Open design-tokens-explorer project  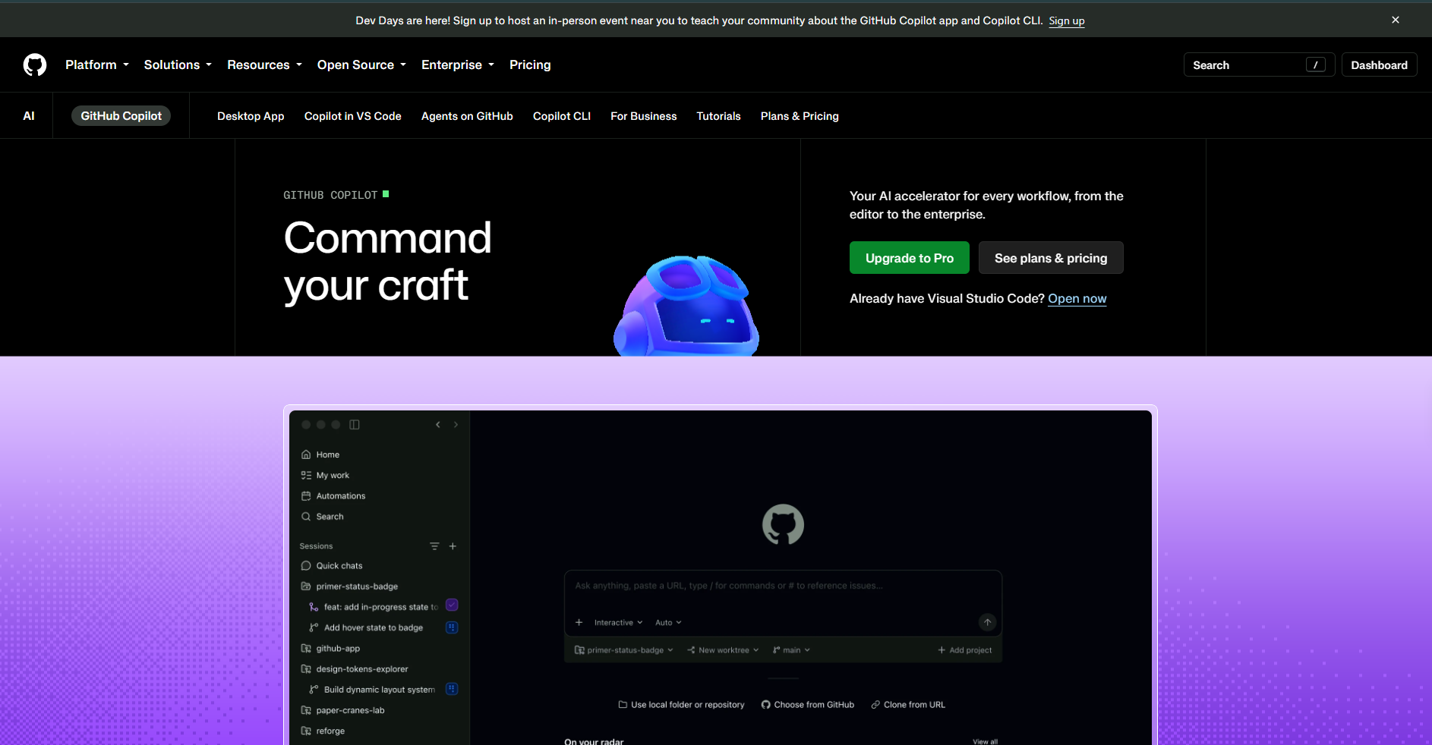pyautogui.click(x=355, y=669)
